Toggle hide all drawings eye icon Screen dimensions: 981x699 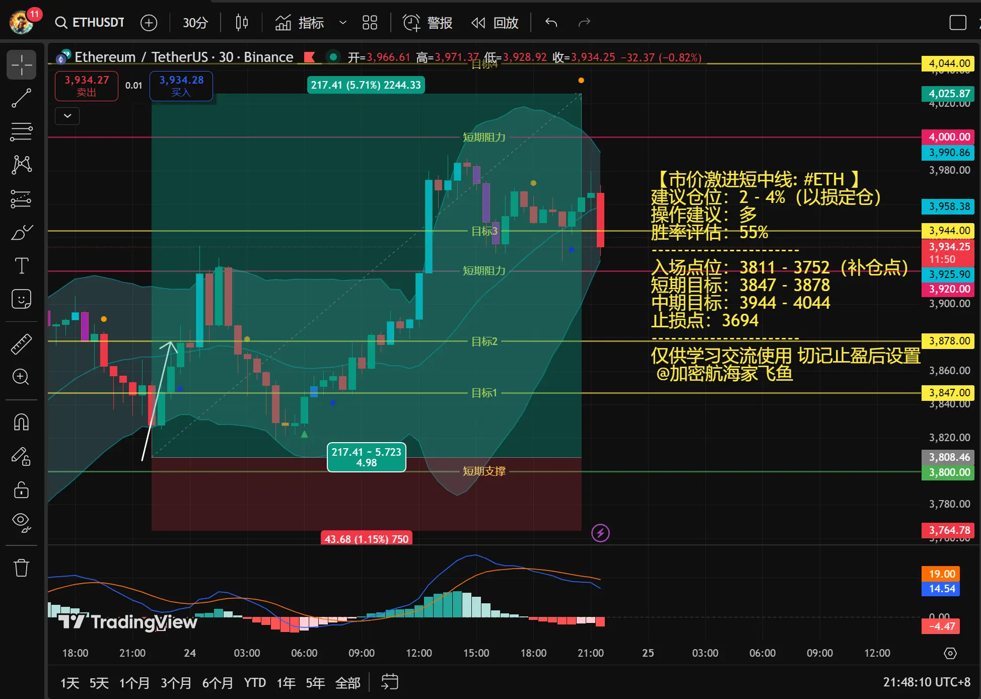coord(21,522)
